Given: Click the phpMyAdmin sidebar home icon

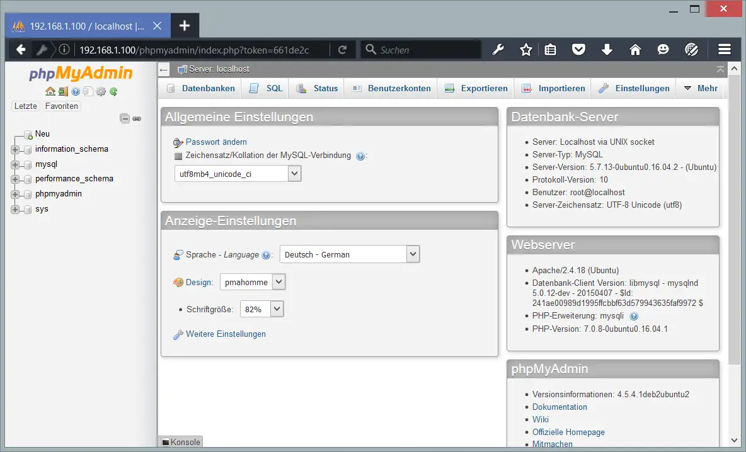Looking at the screenshot, I should click(50, 91).
